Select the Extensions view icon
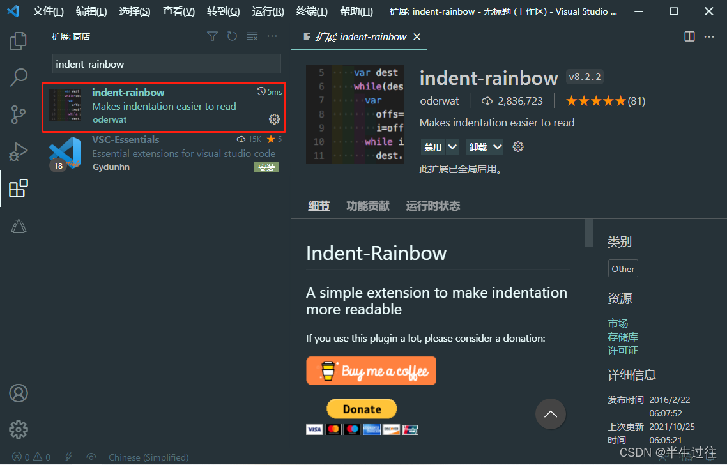This screenshot has width=727, height=465. [x=19, y=188]
